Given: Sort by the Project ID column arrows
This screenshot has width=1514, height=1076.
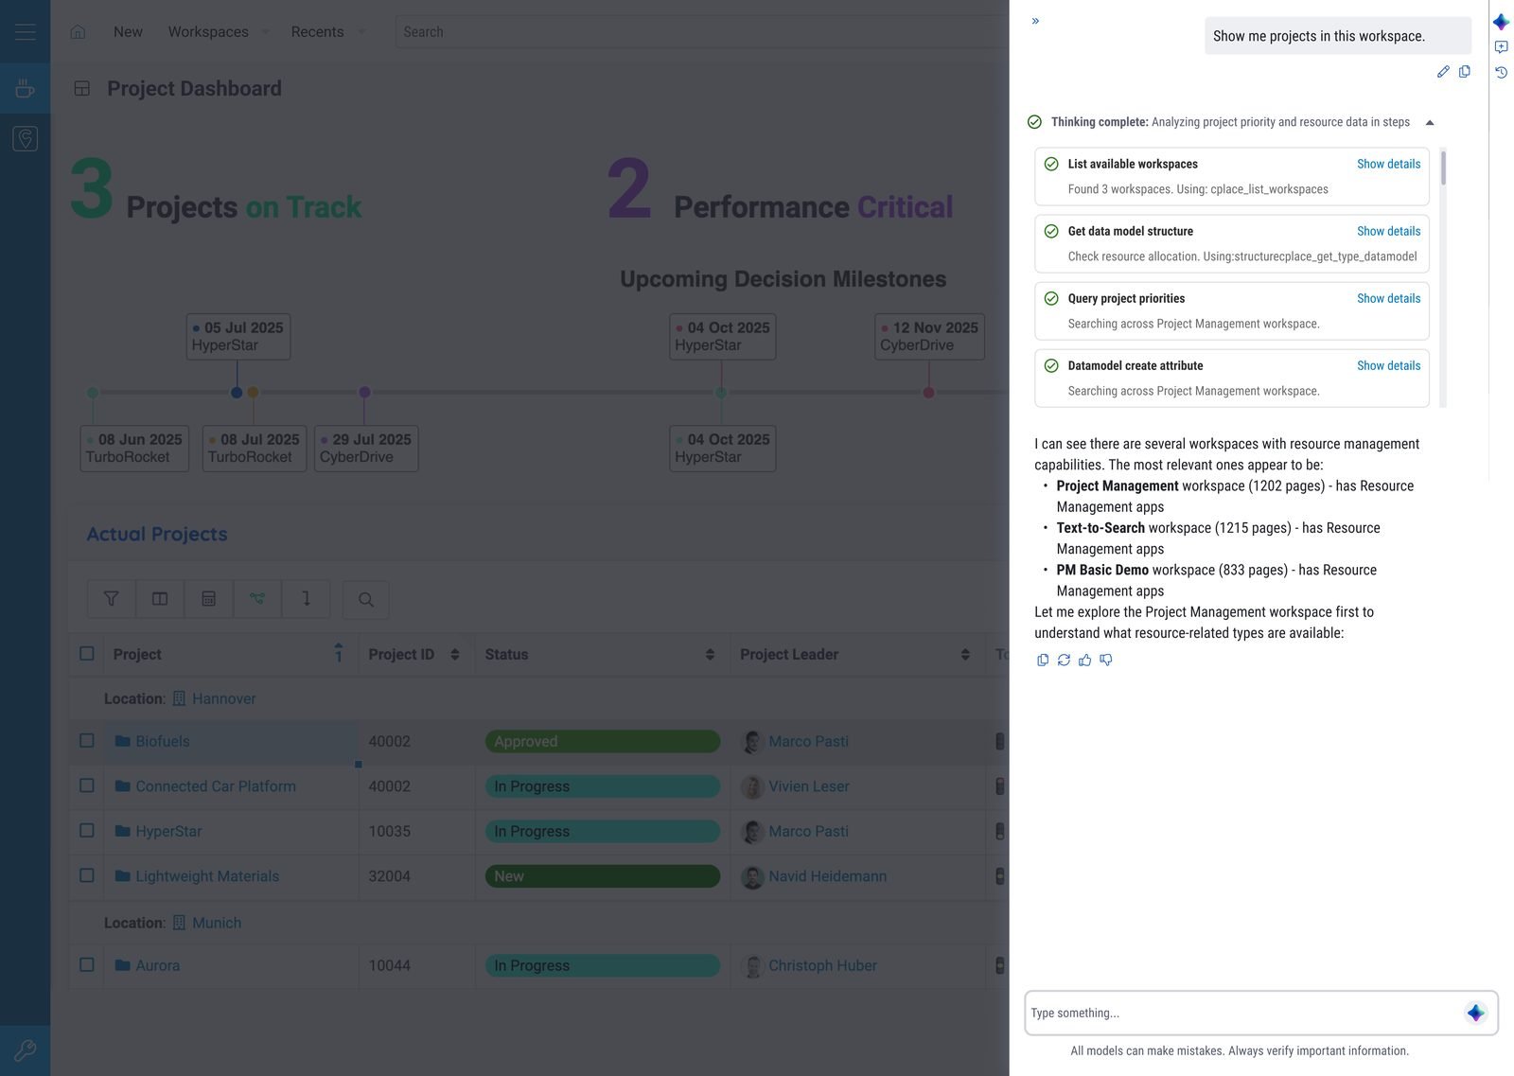Looking at the screenshot, I should click(455, 655).
